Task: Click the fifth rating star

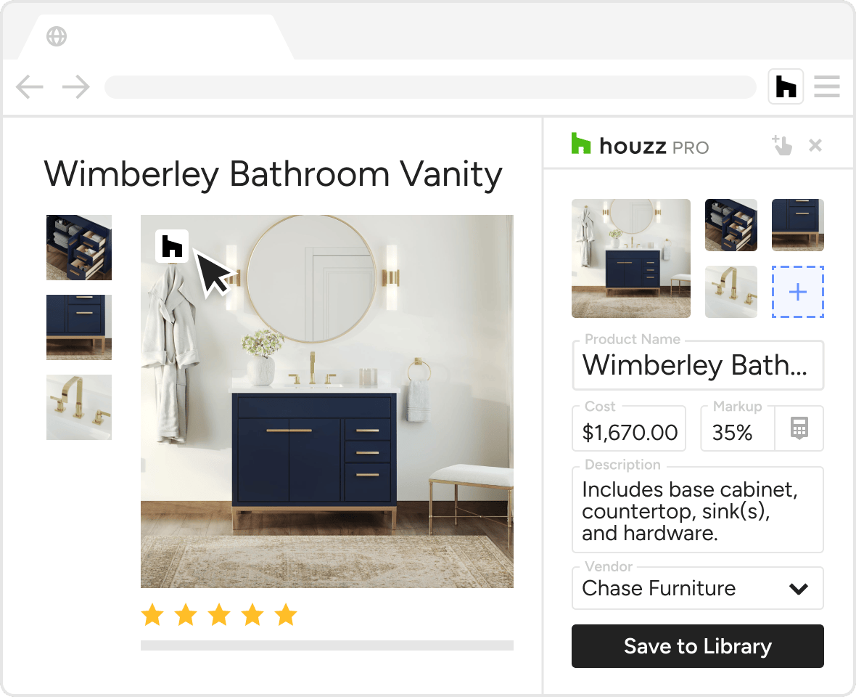Action: [x=286, y=615]
